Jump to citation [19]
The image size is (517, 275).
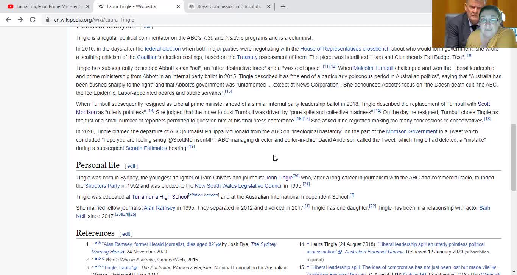pyautogui.click(x=191, y=146)
